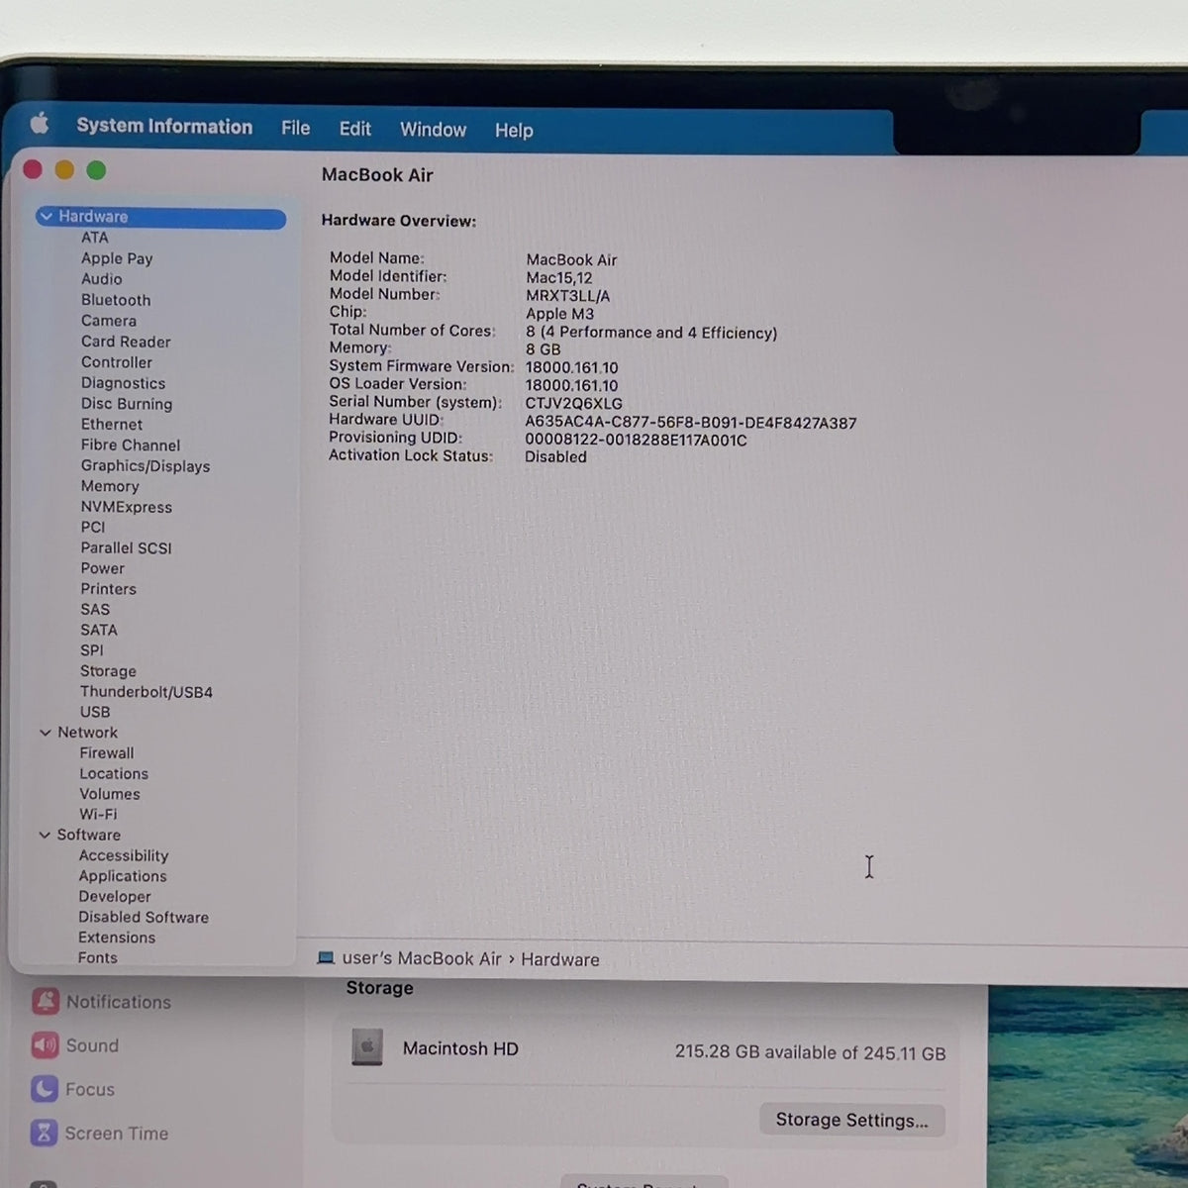1188x1188 pixels.
Task: Collapse the Hardware section chevron
Action: click(x=46, y=216)
